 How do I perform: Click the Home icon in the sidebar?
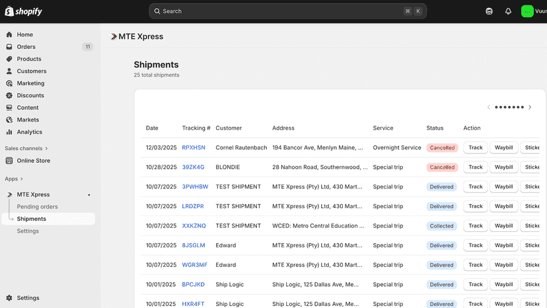pos(9,34)
